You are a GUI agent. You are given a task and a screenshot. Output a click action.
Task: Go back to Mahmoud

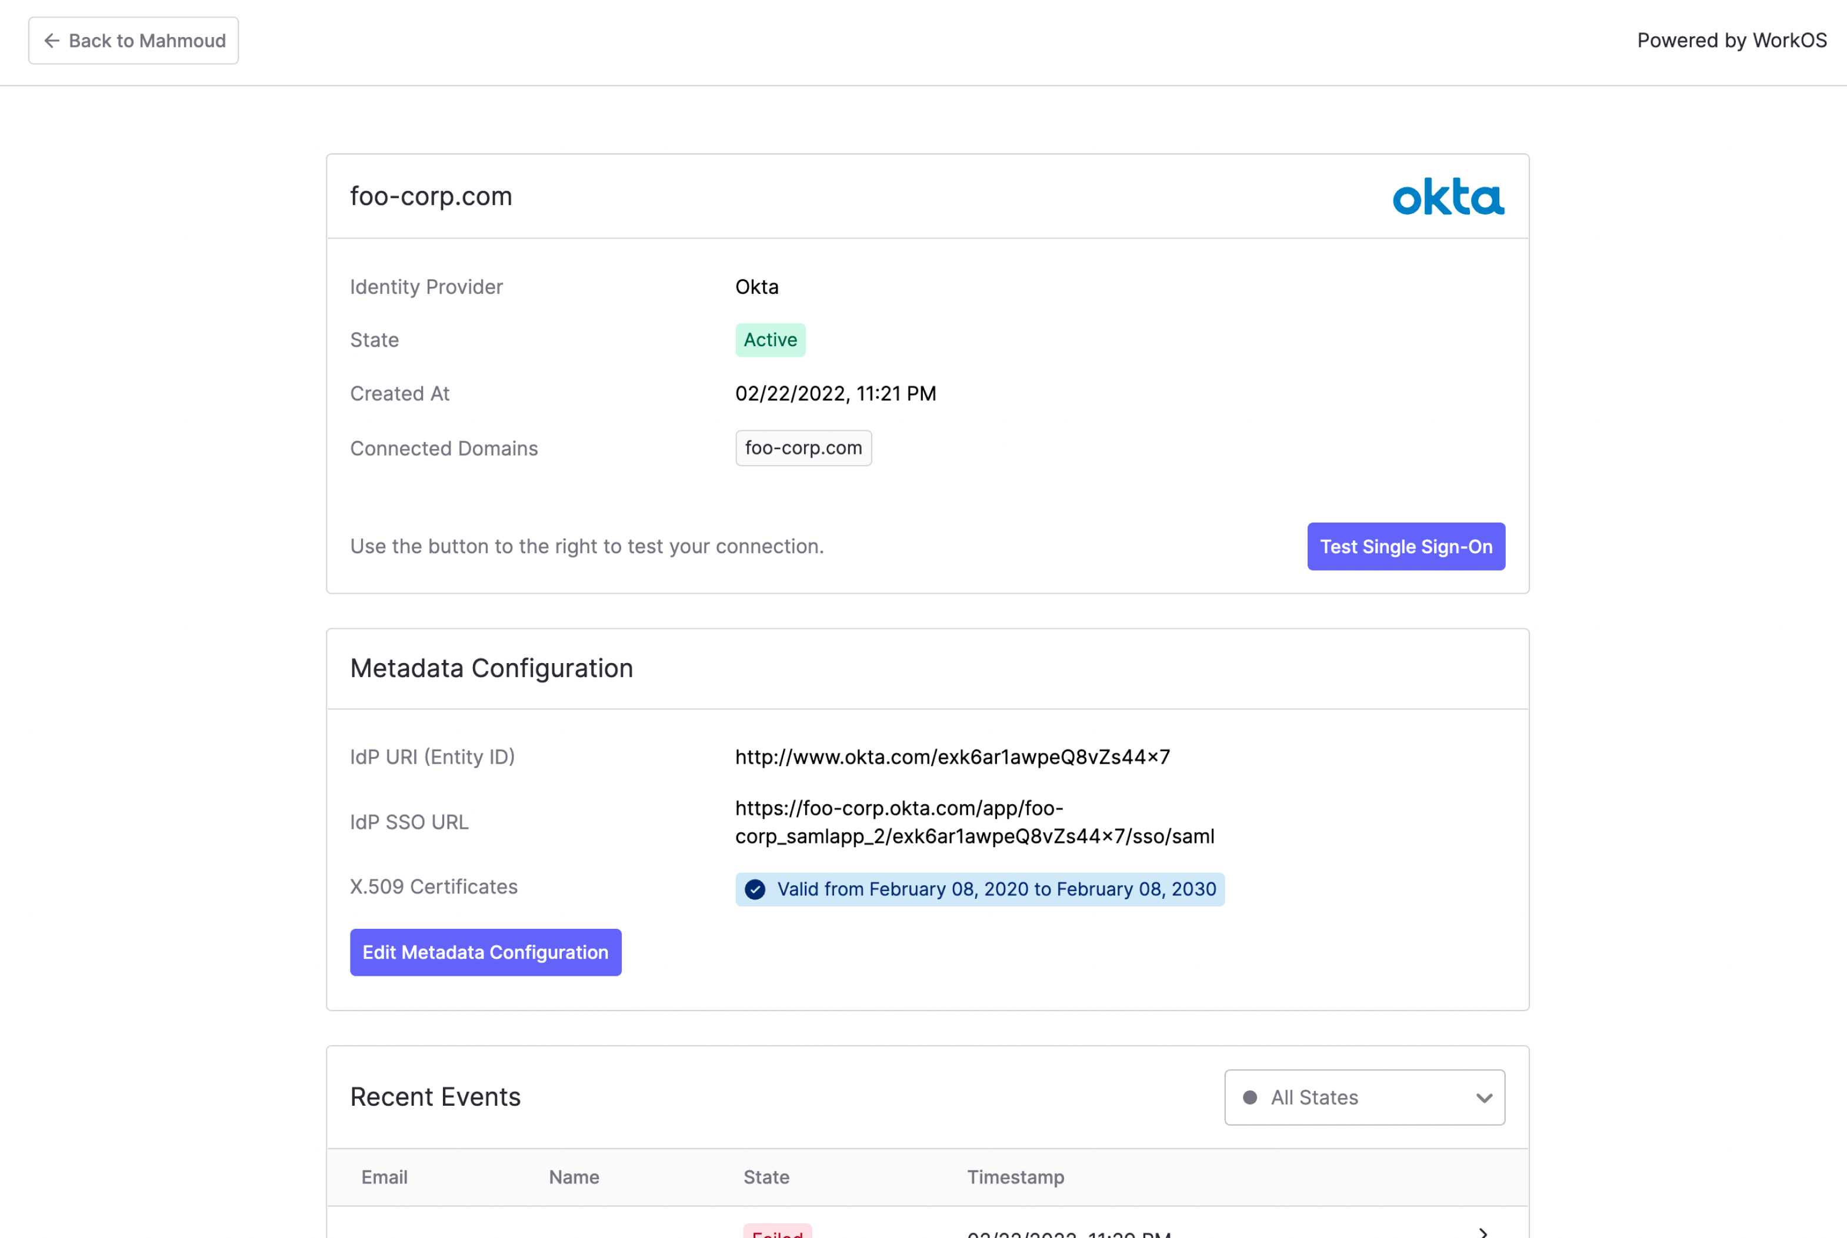click(x=134, y=40)
